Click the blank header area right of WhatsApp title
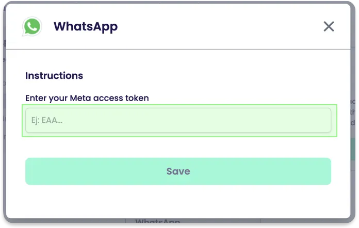 click(217, 26)
